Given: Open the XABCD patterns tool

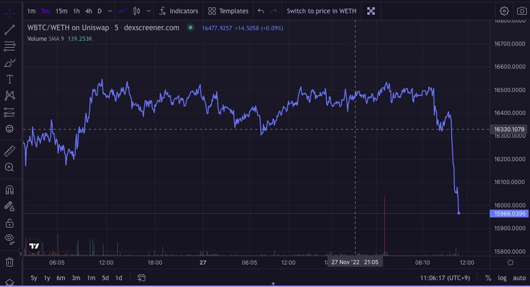Looking at the screenshot, I should point(10,96).
